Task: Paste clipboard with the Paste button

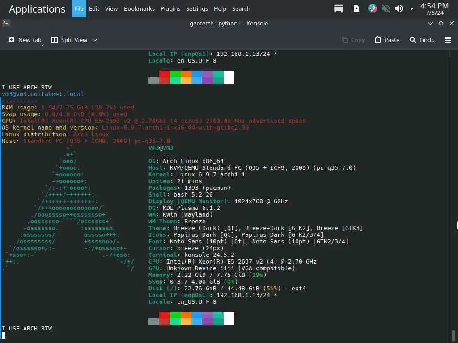Action: tap(387, 40)
